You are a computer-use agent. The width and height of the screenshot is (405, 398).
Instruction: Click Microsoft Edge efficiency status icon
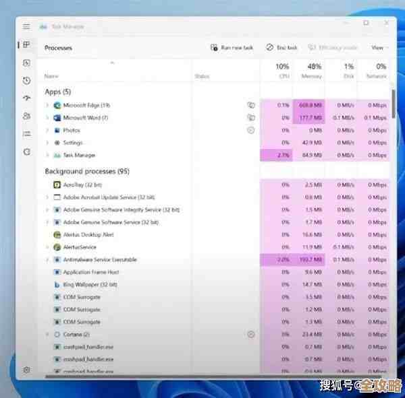click(x=251, y=105)
